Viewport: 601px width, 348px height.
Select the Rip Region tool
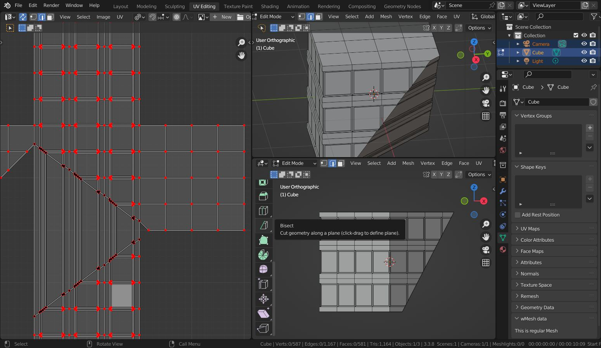[263, 328]
